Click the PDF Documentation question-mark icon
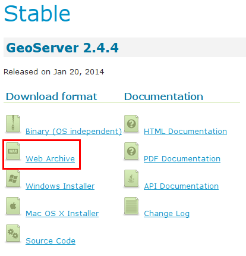Screen dimensions: 246x256 point(131,151)
